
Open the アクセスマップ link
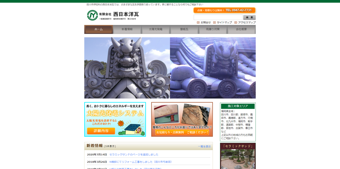pyautogui.click(x=247, y=23)
